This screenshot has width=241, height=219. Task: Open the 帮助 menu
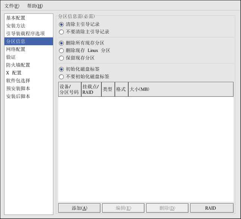(35, 6)
